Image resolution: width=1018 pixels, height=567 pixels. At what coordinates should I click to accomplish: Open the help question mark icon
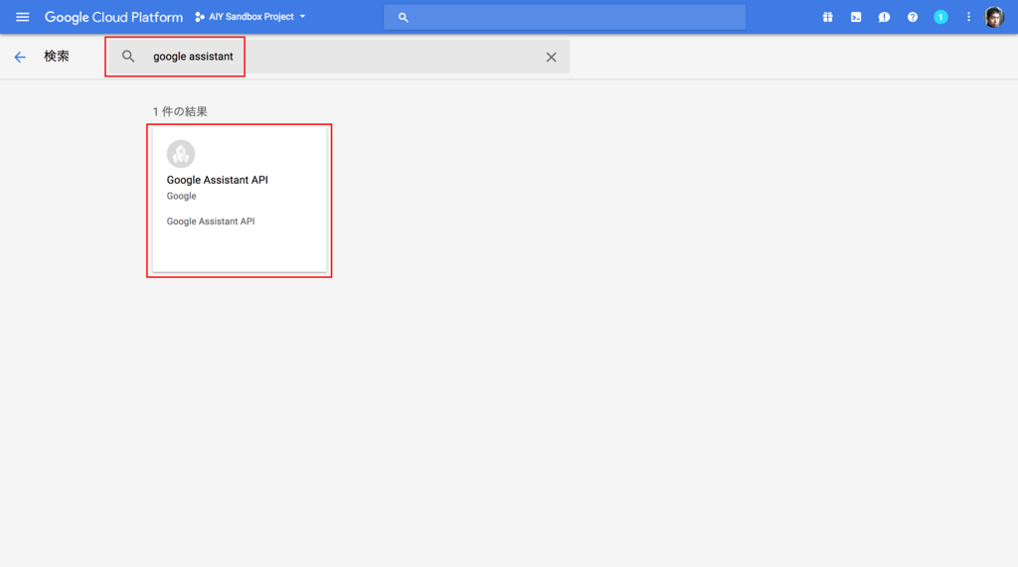click(913, 18)
